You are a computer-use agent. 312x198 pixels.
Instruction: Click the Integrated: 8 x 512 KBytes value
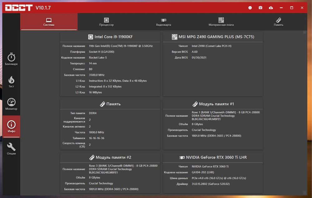pos(105,86)
